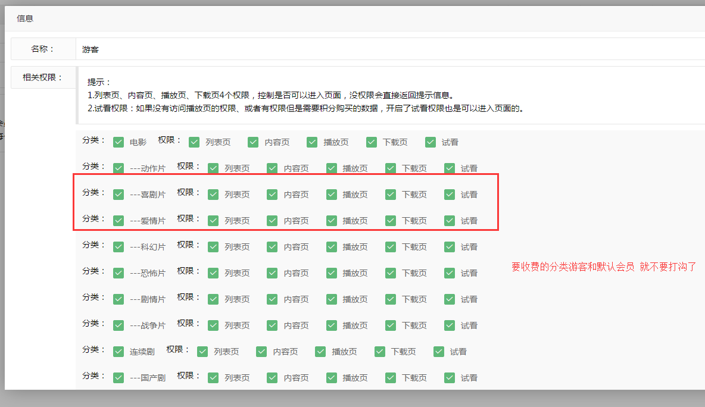Select the 相关权限 section label
This screenshot has height=407, width=705.
coord(42,77)
